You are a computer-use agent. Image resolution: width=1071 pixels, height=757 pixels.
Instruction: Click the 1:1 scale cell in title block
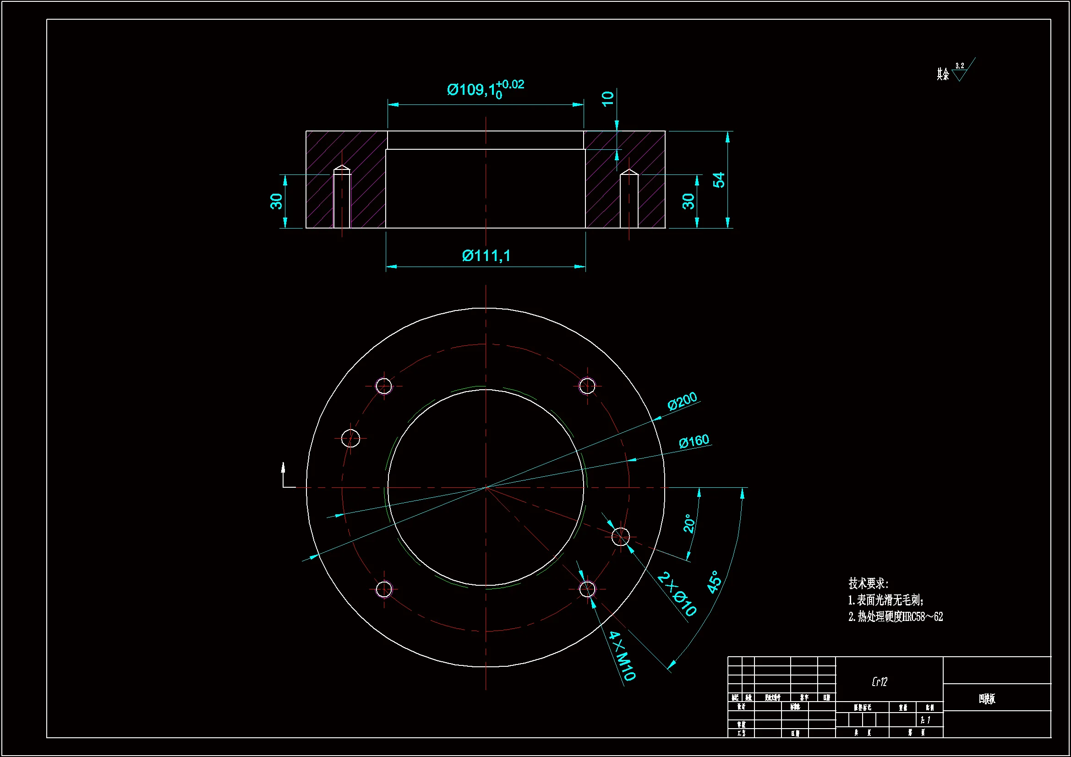click(925, 720)
